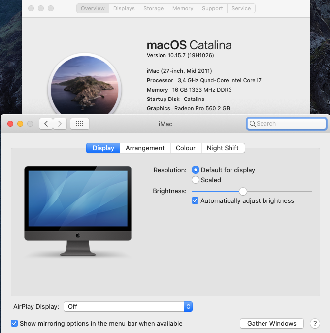This screenshot has height=333, width=330.
Task: Click the Gather Windows button
Action: click(x=272, y=324)
